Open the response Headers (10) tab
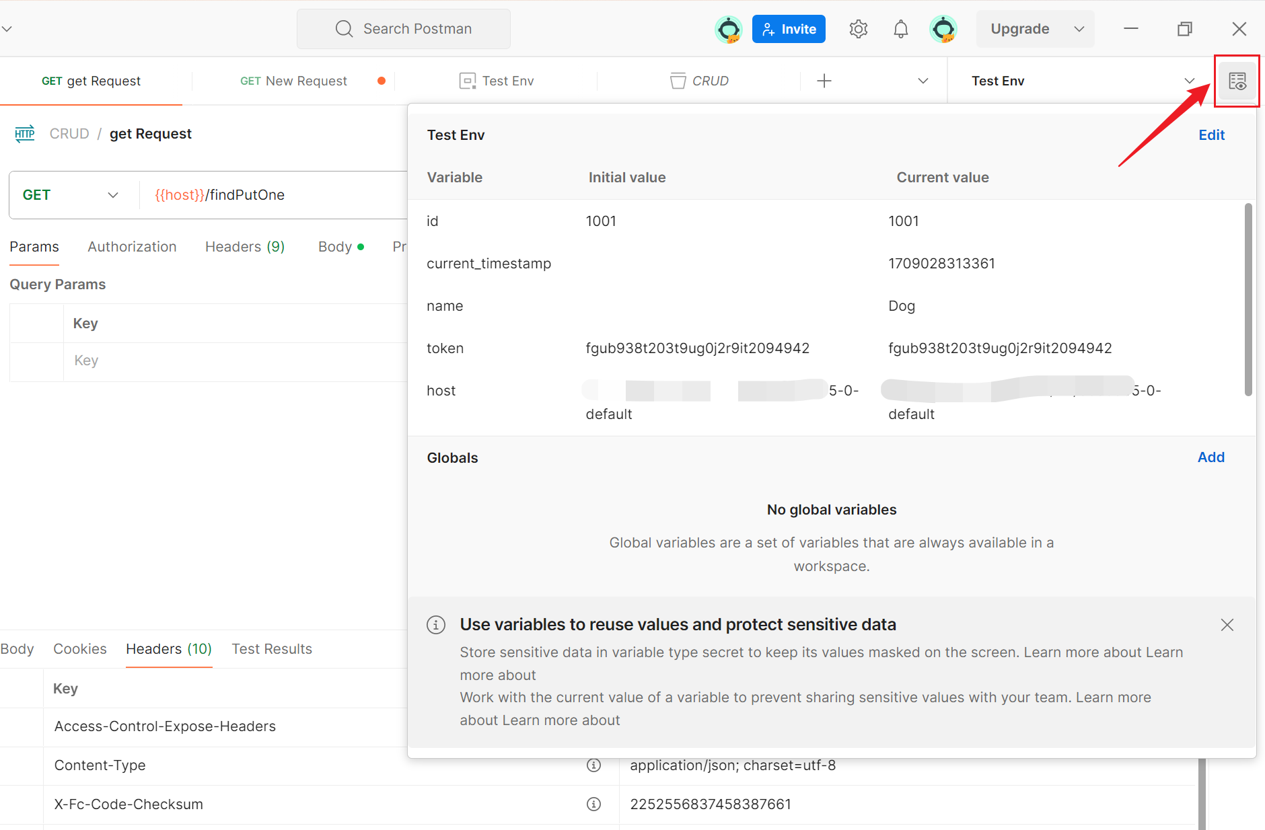Screen dimensions: 1265x830 [x=169, y=649]
